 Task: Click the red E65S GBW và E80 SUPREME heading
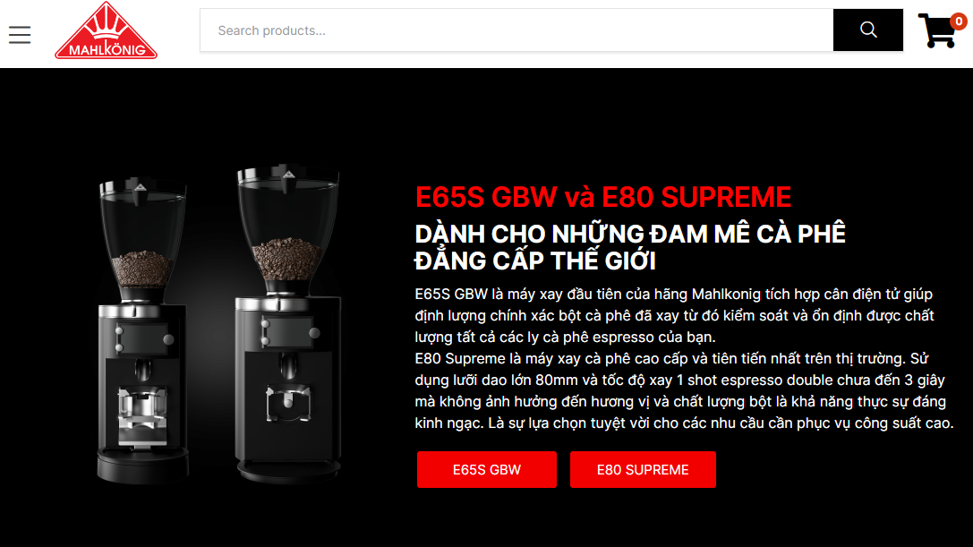pyautogui.click(x=603, y=198)
